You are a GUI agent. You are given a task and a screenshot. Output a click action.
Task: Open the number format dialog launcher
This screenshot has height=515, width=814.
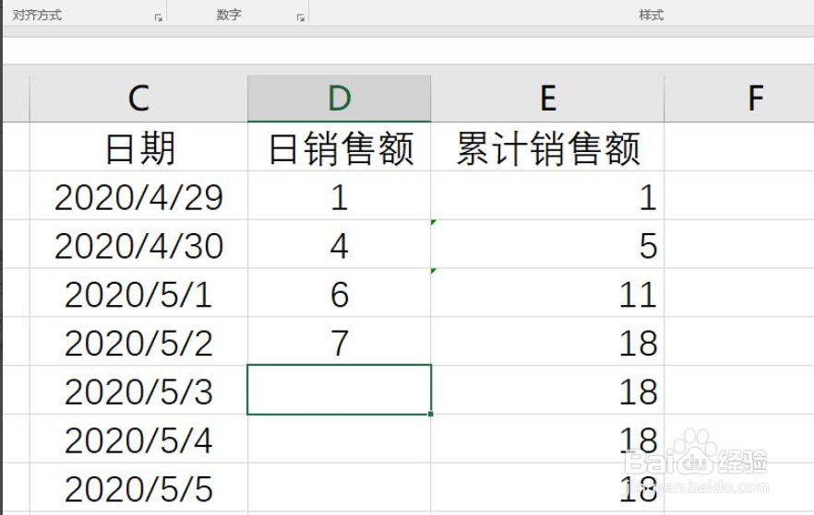point(301,18)
